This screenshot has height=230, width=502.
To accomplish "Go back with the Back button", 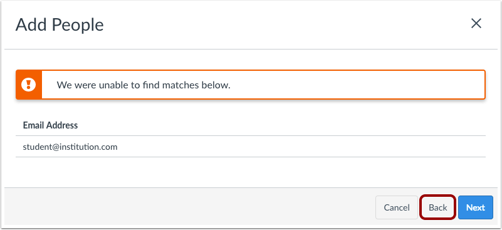I will pyautogui.click(x=437, y=207).
